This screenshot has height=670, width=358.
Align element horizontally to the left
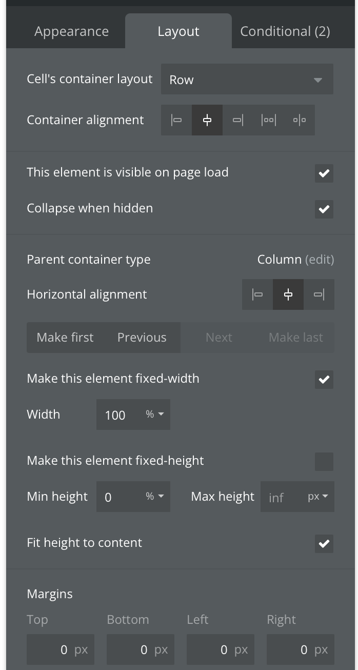point(257,294)
